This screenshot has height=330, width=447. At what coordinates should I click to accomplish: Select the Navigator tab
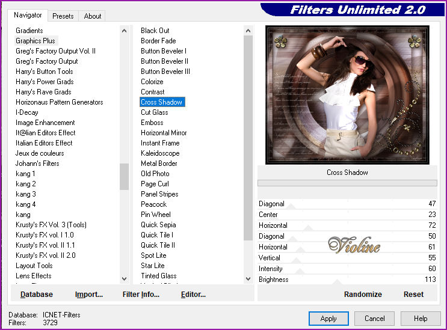point(28,15)
